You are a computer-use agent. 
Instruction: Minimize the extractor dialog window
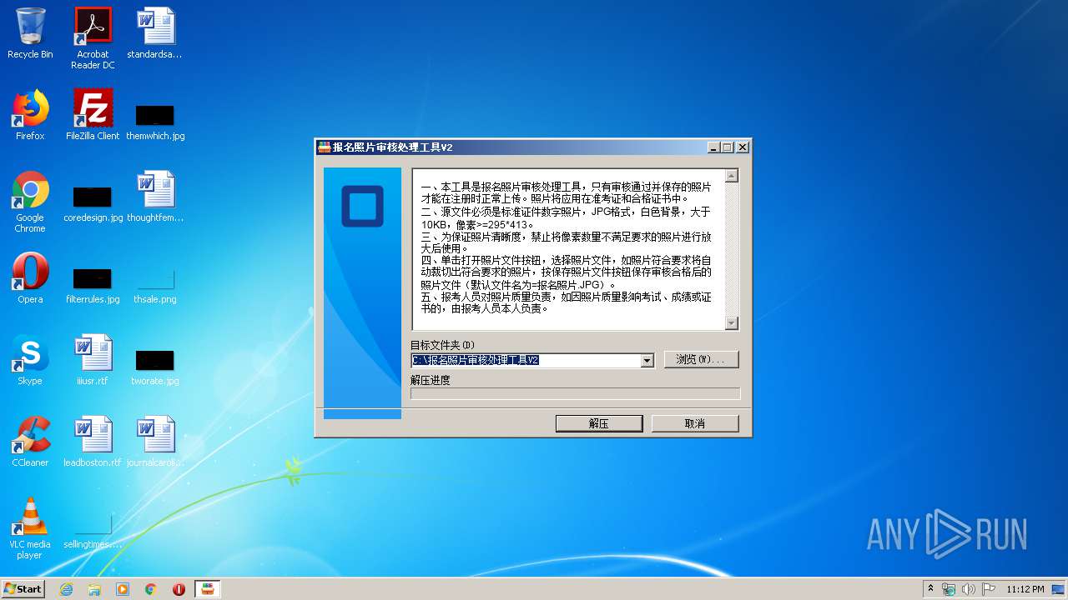pyautogui.click(x=713, y=147)
